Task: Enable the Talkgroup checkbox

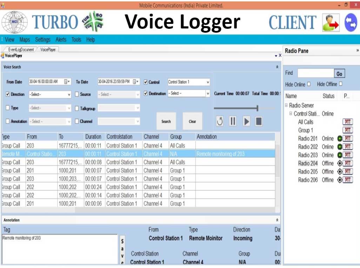Action: coord(77,109)
